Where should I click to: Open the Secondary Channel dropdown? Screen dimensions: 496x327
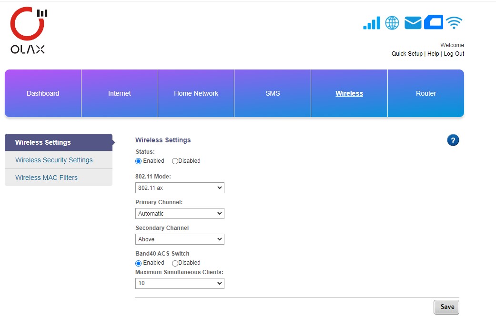click(x=180, y=239)
